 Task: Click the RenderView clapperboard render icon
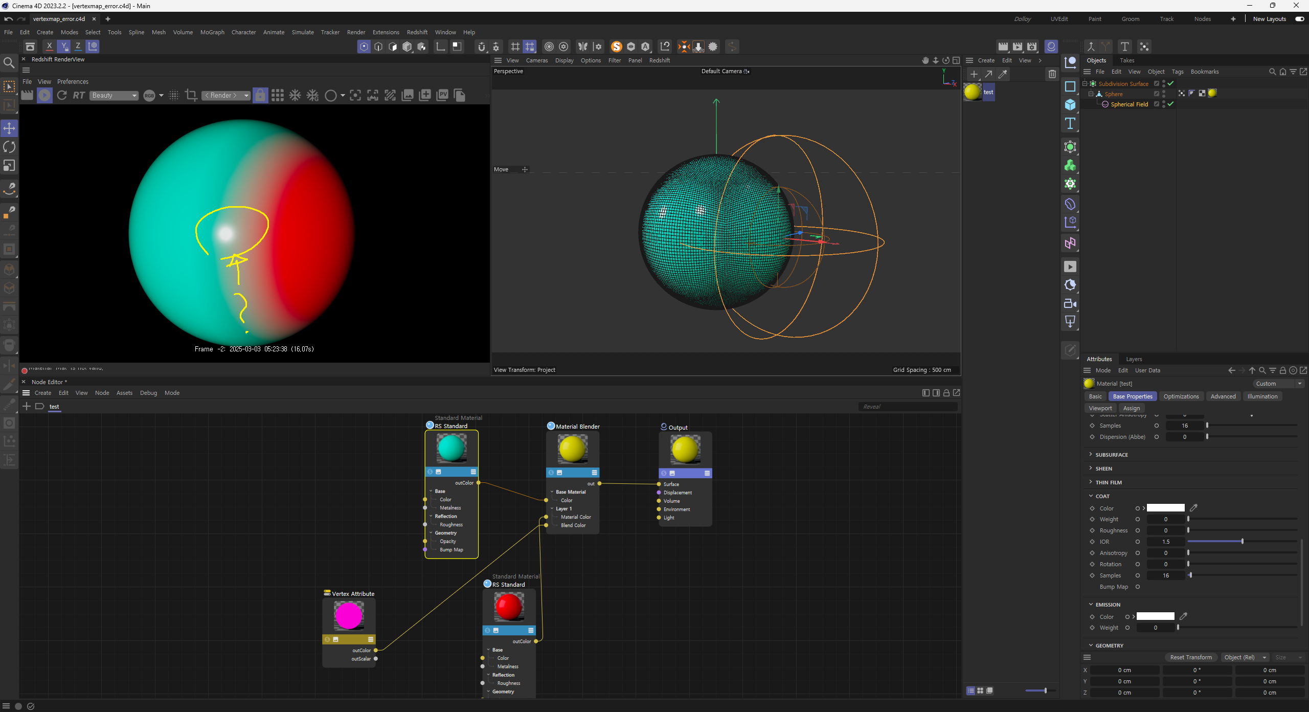pyautogui.click(x=27, y=95)
